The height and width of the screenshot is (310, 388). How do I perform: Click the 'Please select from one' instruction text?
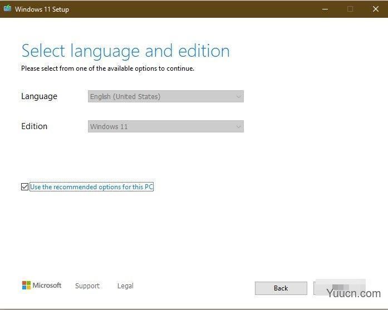point(107,68)
